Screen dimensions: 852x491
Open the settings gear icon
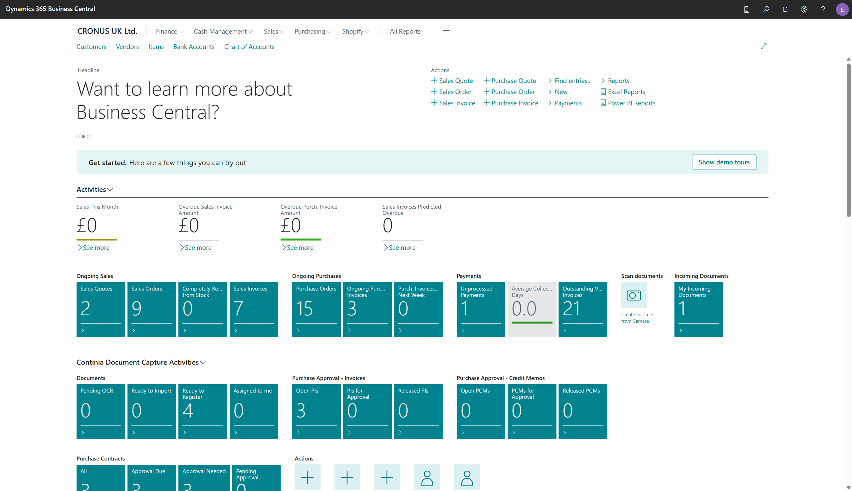804,9
